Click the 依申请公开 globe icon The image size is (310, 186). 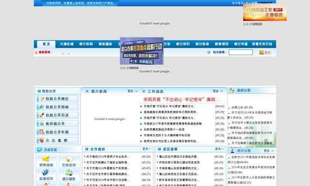[x=42, y=124]
